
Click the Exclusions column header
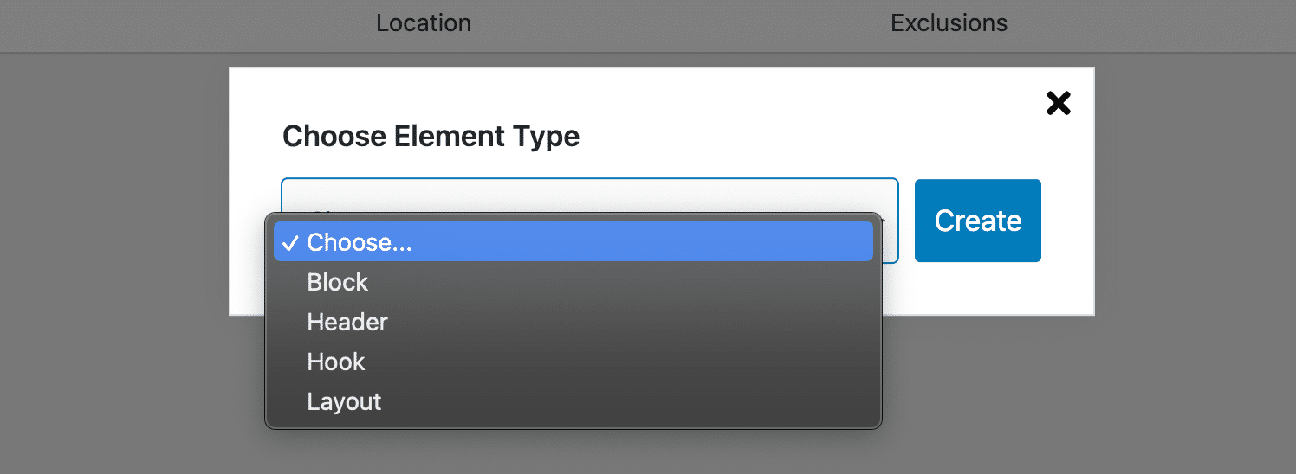pos(949,22)
